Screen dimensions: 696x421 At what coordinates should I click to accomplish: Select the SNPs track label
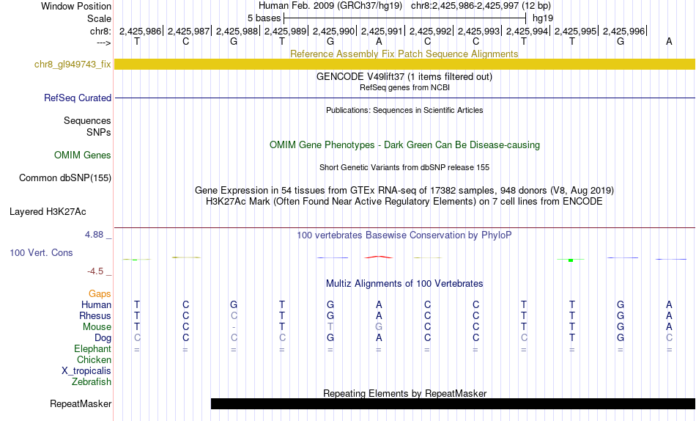tap(99, 132)
